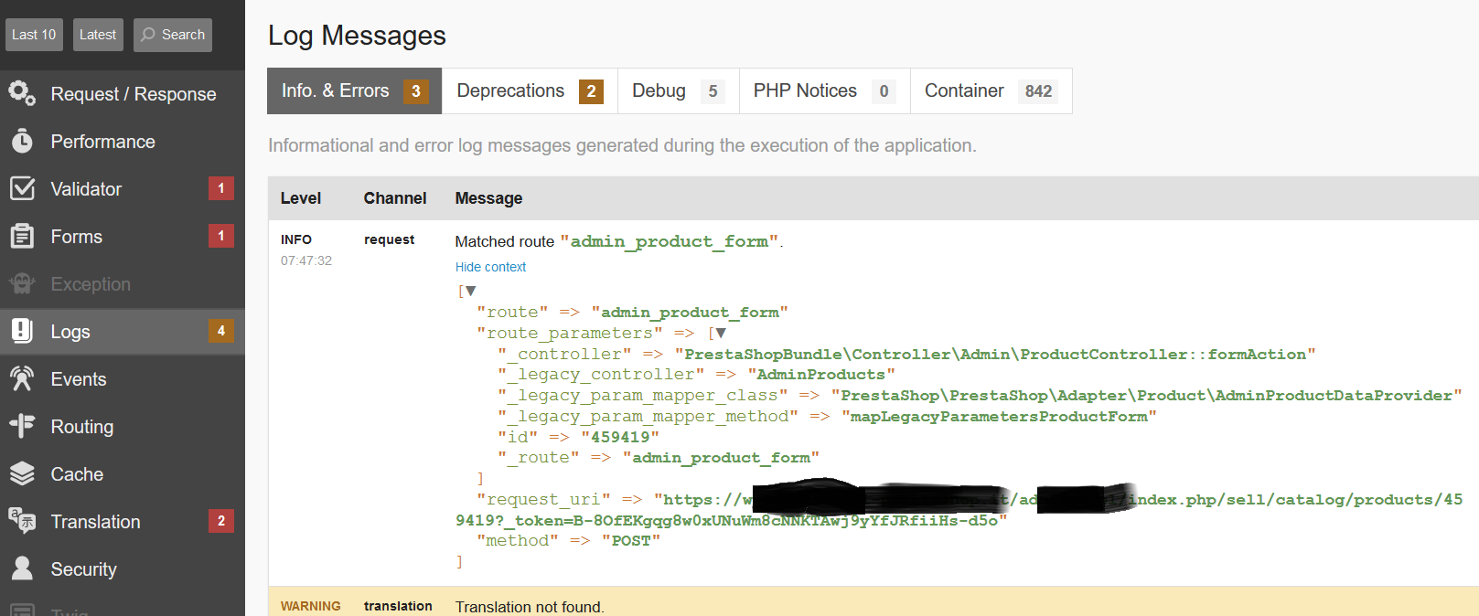Open the Latest profile

click(x=98, y=35)
